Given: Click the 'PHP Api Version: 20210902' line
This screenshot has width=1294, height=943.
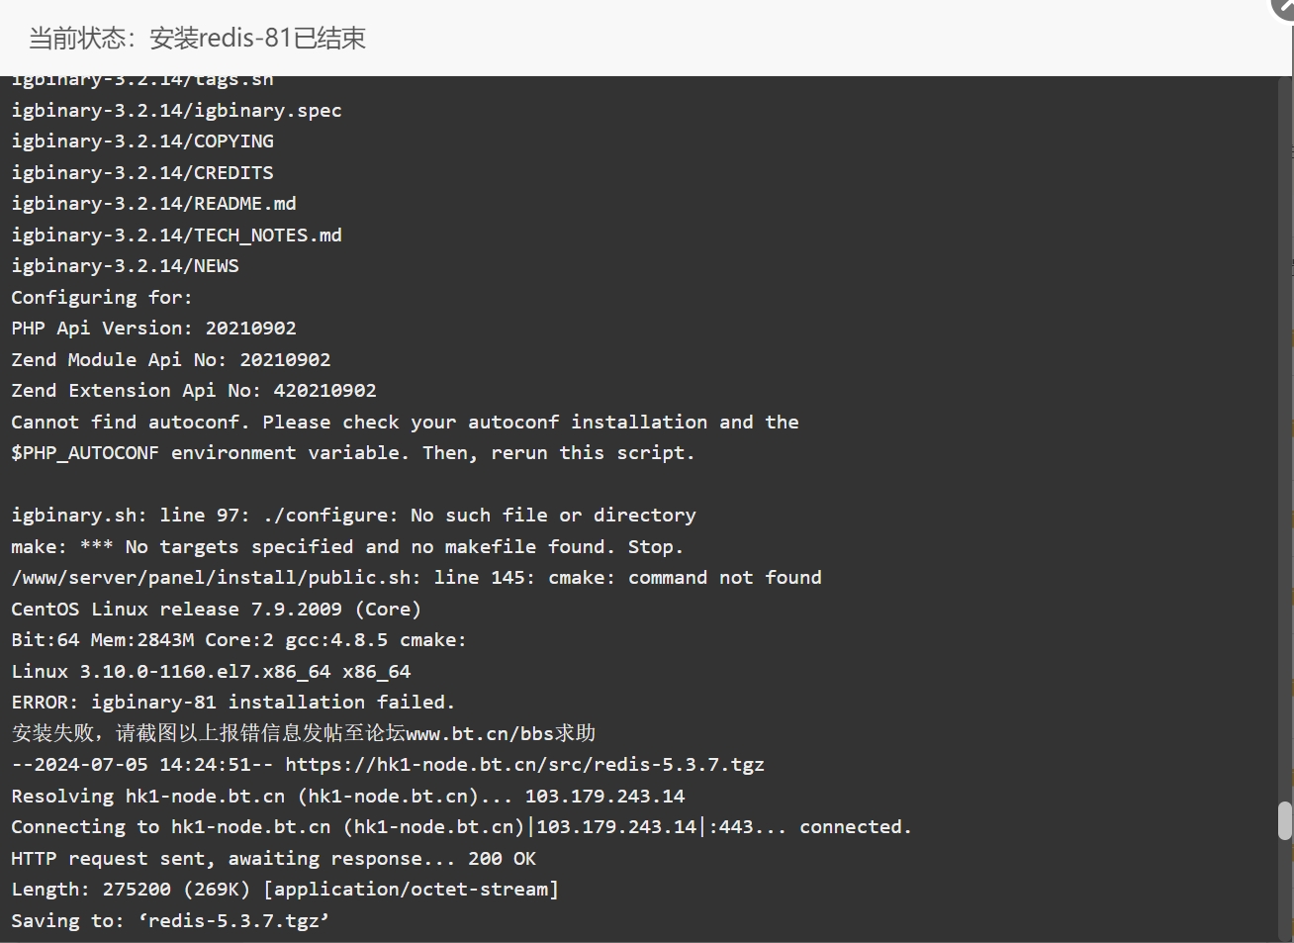Looking at the screenshot, I should (153, 329).
